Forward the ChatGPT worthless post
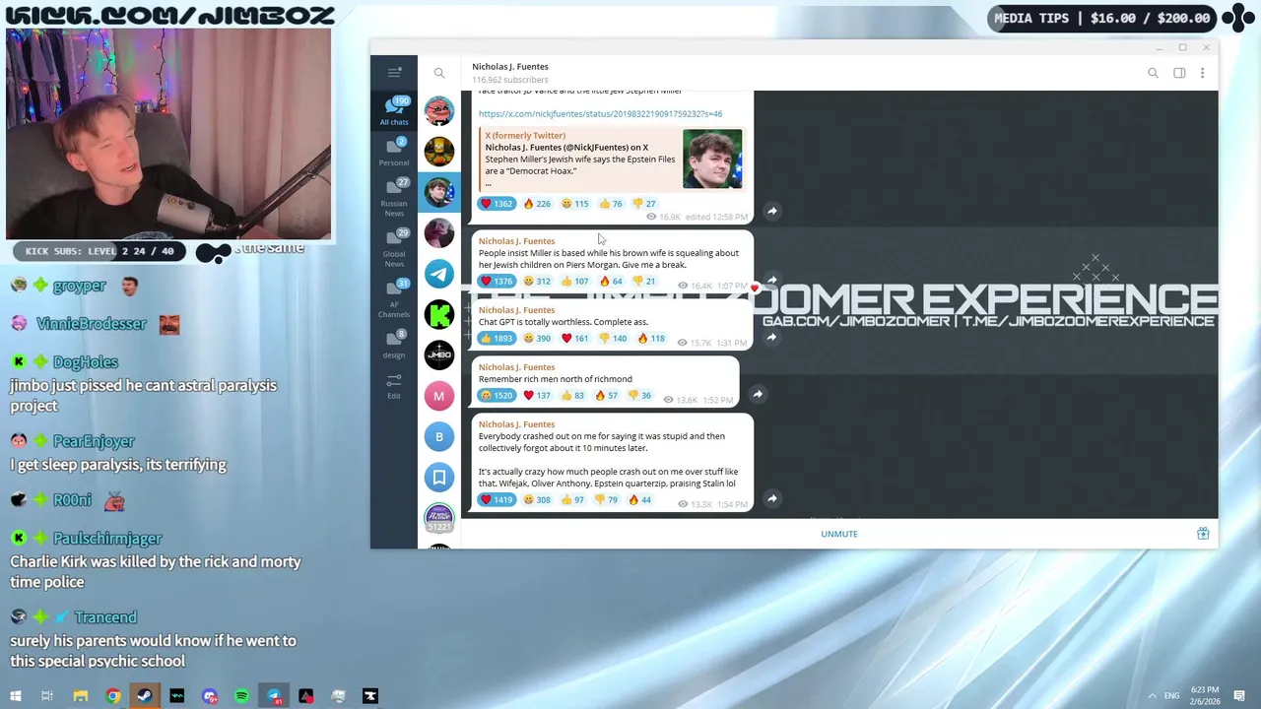 click(772, 337)
